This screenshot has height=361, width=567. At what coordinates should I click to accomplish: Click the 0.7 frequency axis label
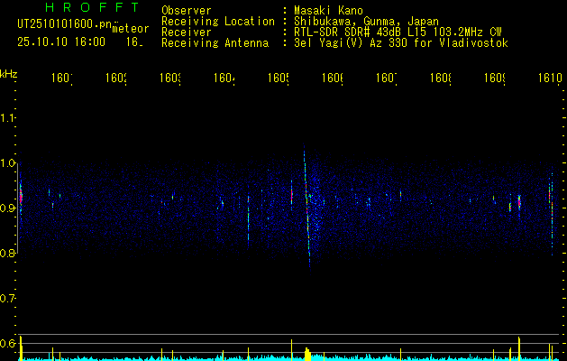coord(7,299)
